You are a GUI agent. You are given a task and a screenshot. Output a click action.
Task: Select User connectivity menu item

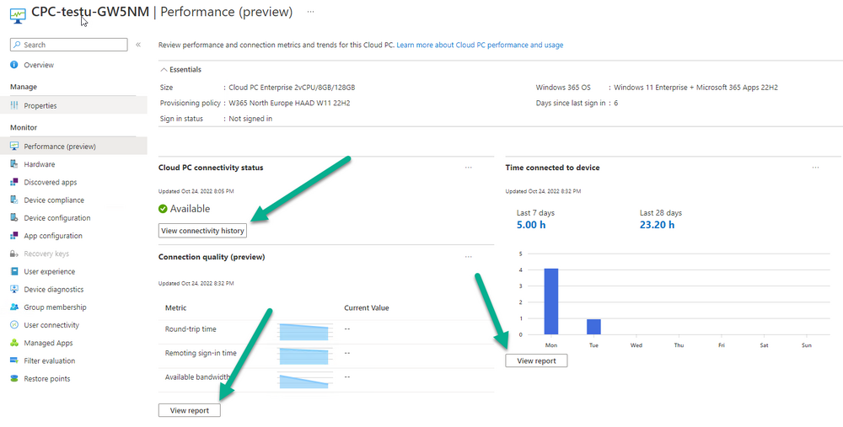51,325
